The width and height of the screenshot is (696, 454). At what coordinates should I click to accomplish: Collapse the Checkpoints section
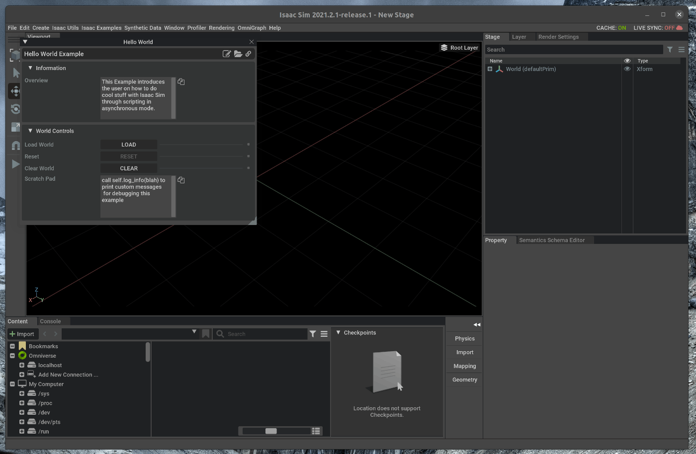339,332
